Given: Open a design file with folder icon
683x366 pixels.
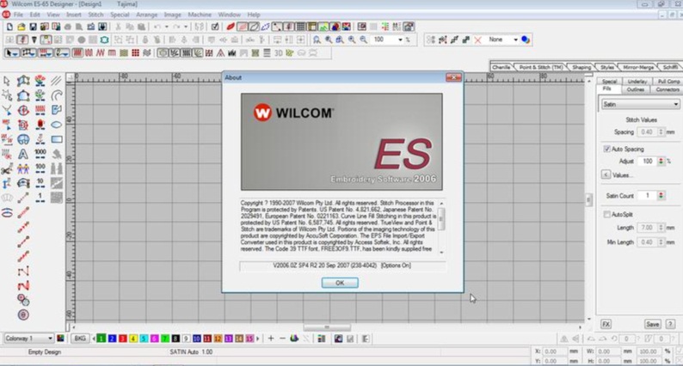Looking at the screenshot, I should pos(21,27).
